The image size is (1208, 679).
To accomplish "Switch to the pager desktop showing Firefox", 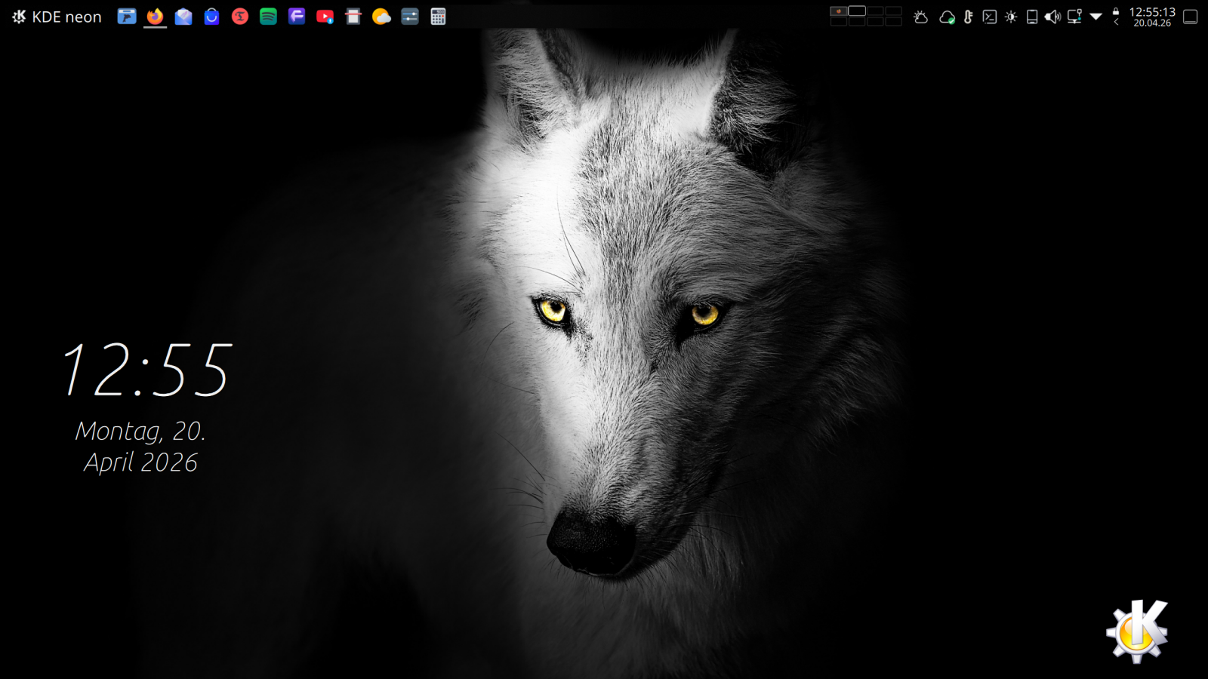I will point(839,11).
